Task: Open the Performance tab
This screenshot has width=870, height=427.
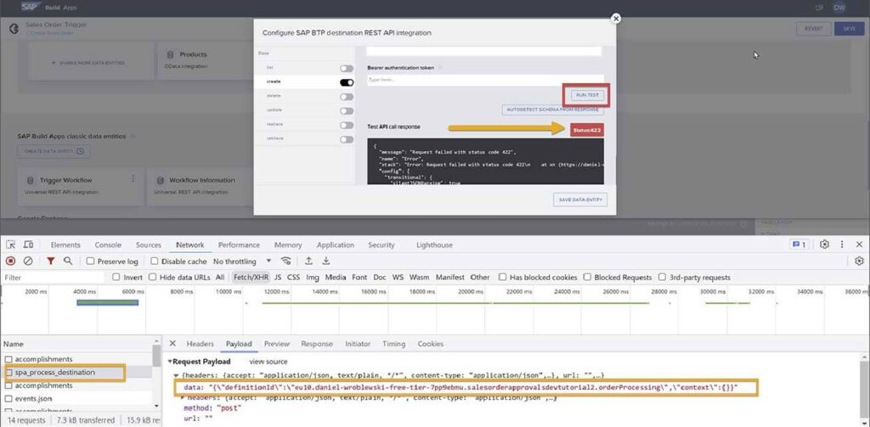Action: coord(239,244)
